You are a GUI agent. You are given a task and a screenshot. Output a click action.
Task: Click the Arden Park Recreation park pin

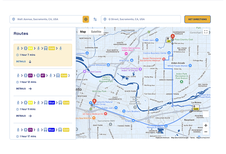[182, 82]
